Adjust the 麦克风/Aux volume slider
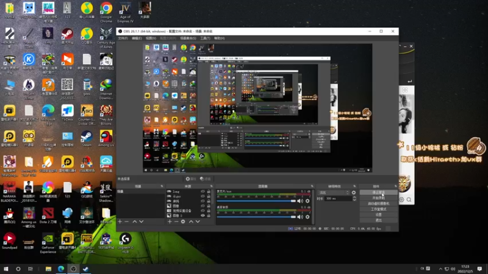 coord(256,201)
